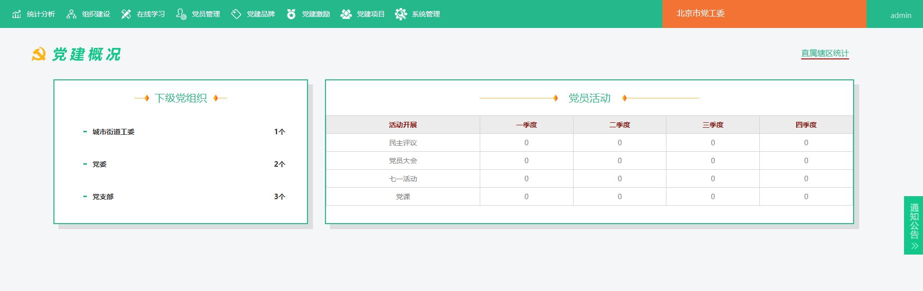Open the 系统管理 menu

[x=425, y=14]
